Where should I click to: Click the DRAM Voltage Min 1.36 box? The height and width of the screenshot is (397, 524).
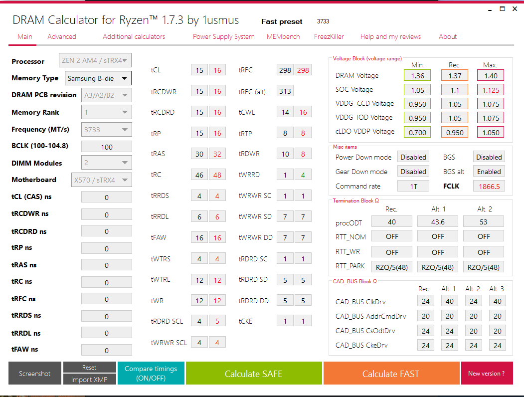point(417,75)
